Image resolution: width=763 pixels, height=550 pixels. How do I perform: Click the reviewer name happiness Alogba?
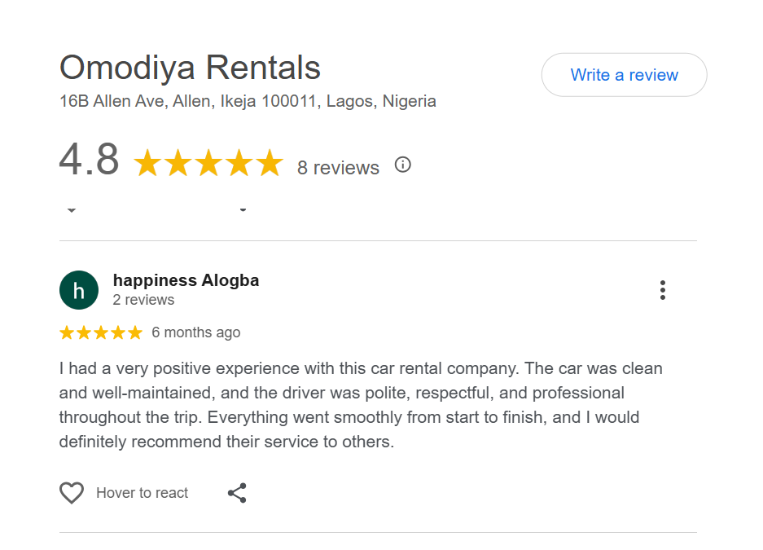pos(186,280)
